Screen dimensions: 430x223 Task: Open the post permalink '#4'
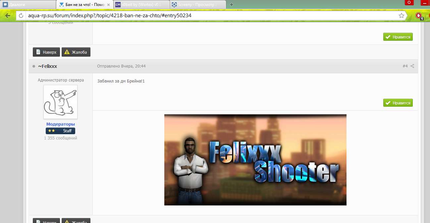pos(405,66)
